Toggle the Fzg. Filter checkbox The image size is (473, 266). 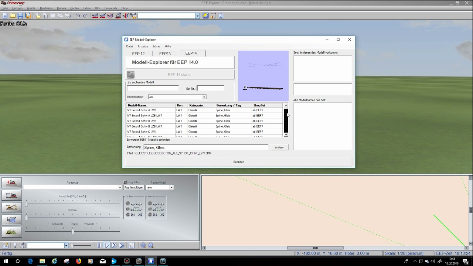pyautogui.click(x=125, y=183)
